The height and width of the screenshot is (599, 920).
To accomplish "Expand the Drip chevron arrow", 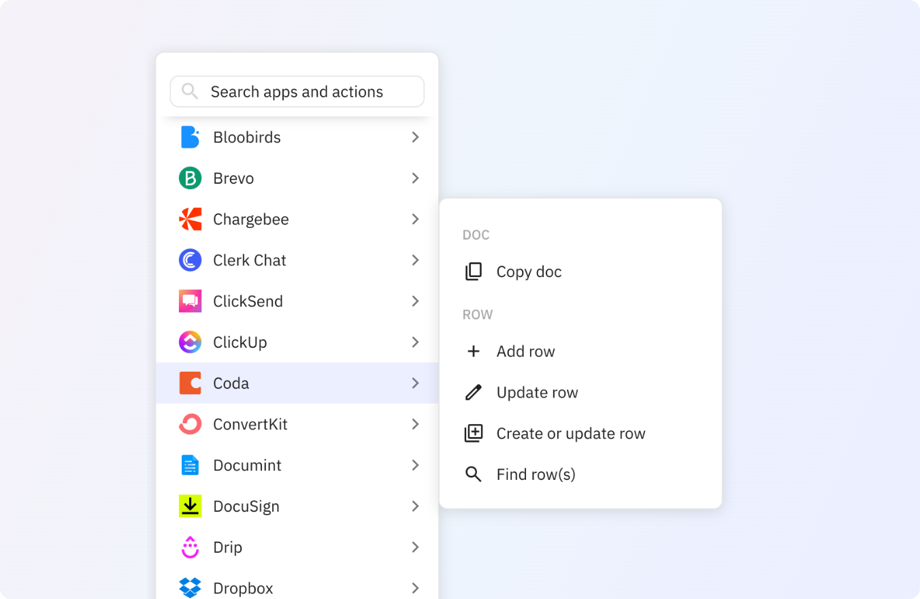I will pos(415,547).
